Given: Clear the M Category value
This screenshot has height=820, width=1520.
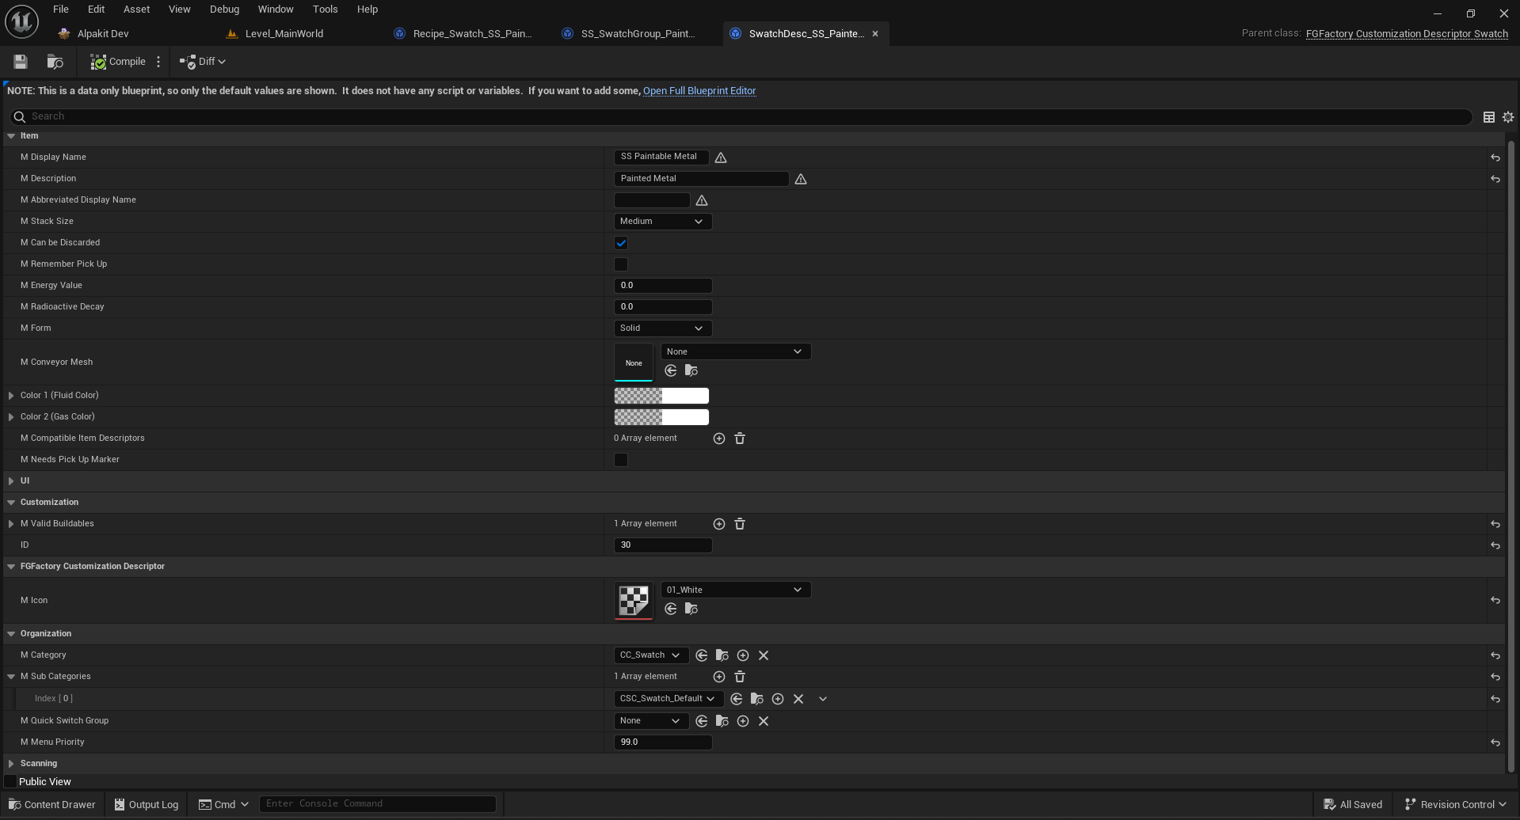Looking at the screenshot, I should (x=764, y=655).
